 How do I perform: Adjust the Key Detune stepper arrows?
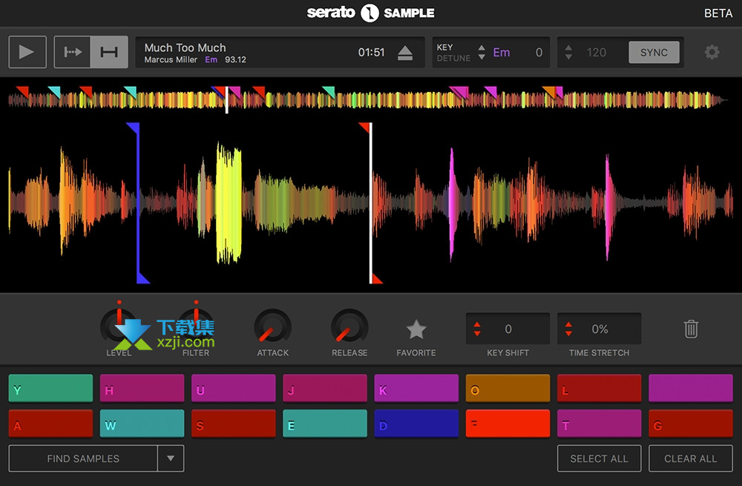(x=482, y=52)
